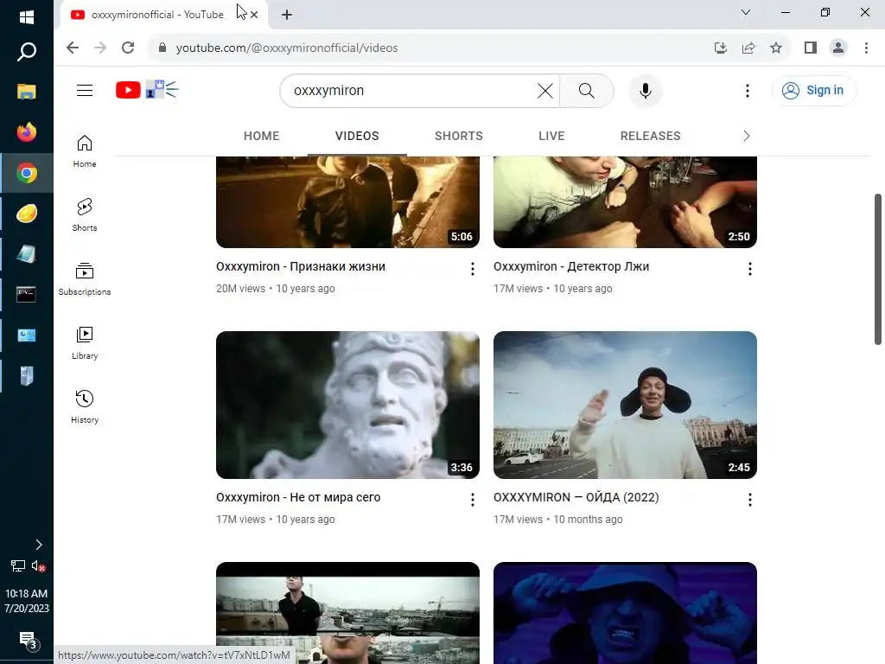Play the ОЙДА thumbnail video 2:45
Screen dimensions: 885x664
pyautogui.click(x=625, y=405)
